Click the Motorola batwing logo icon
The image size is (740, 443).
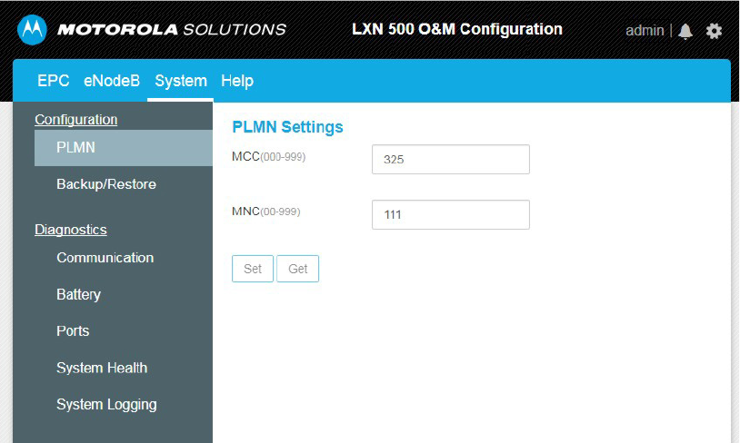click(32, 30)
